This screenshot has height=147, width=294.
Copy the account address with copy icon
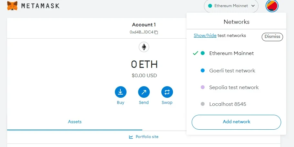click(x=156, y=32)
